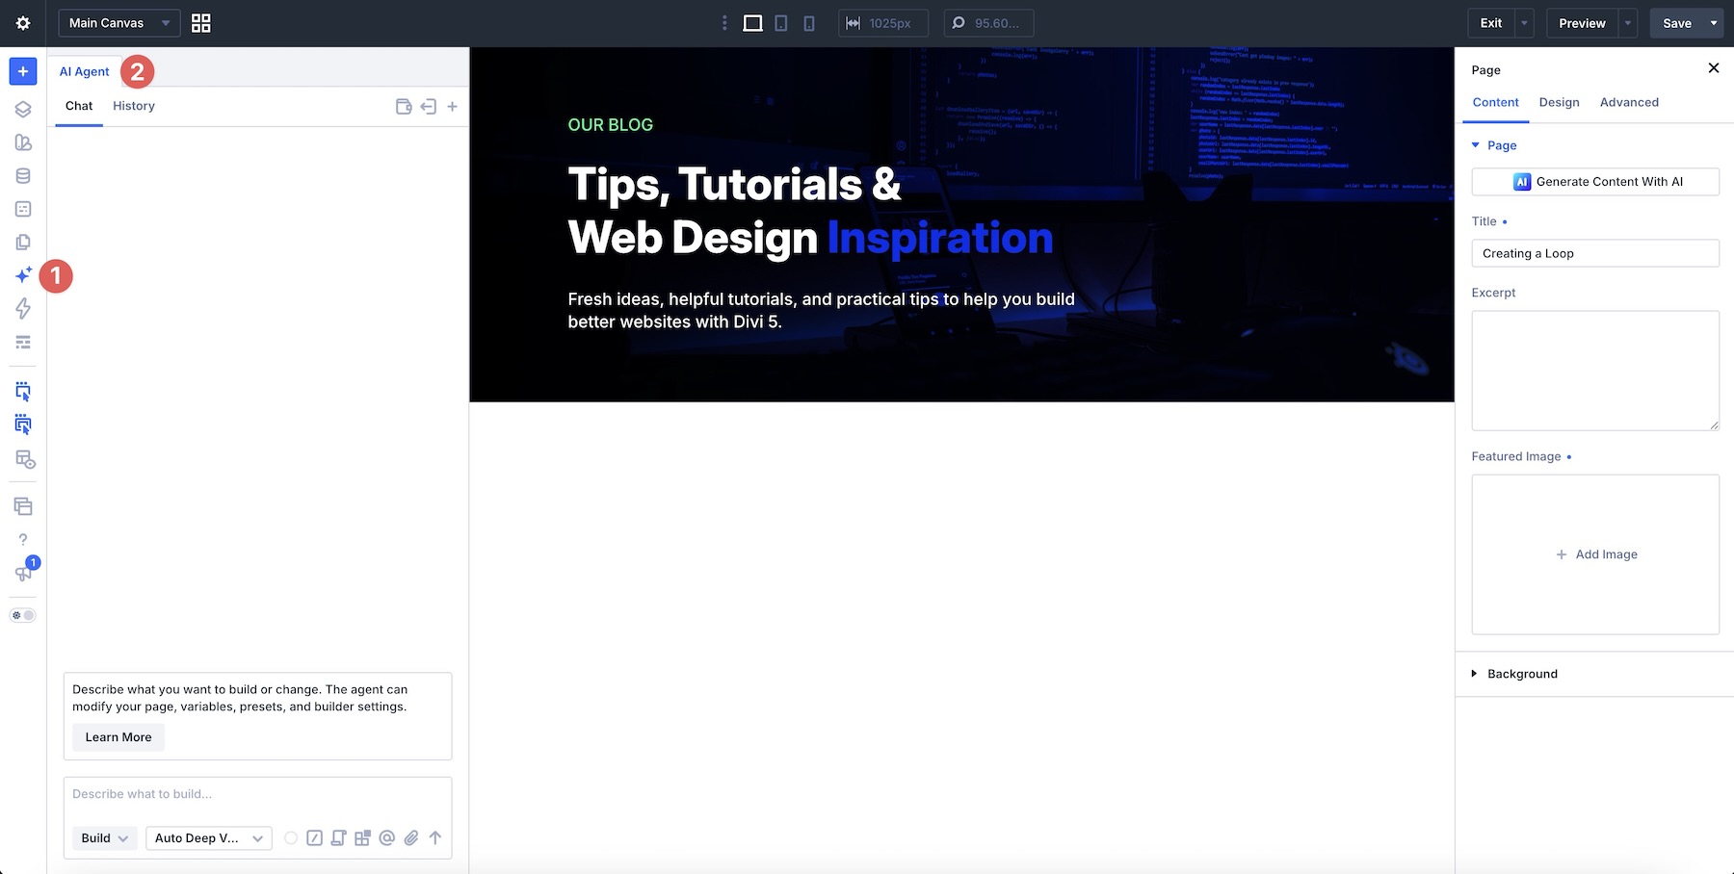Switch to the History tab
Image resolution: width=1734 pixels, height=874 pixels.
pos(134,106)
